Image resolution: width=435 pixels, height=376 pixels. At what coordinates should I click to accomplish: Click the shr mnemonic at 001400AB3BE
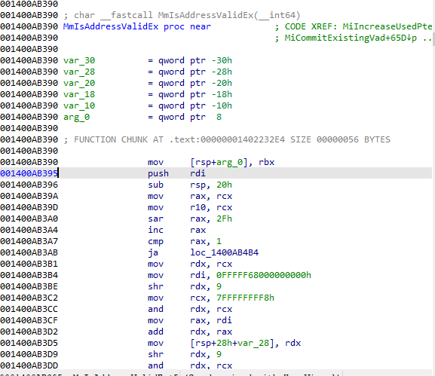[155, 287]
